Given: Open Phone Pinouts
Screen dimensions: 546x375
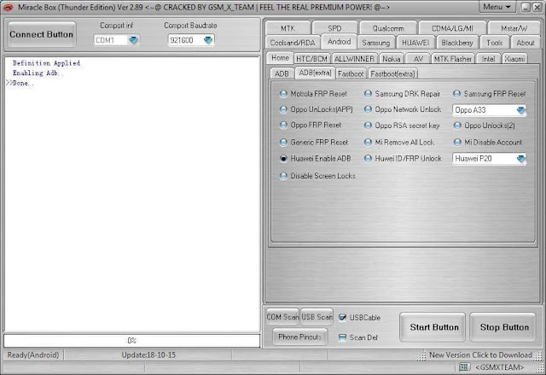Looking at the screenshot, I should point(299,337).
